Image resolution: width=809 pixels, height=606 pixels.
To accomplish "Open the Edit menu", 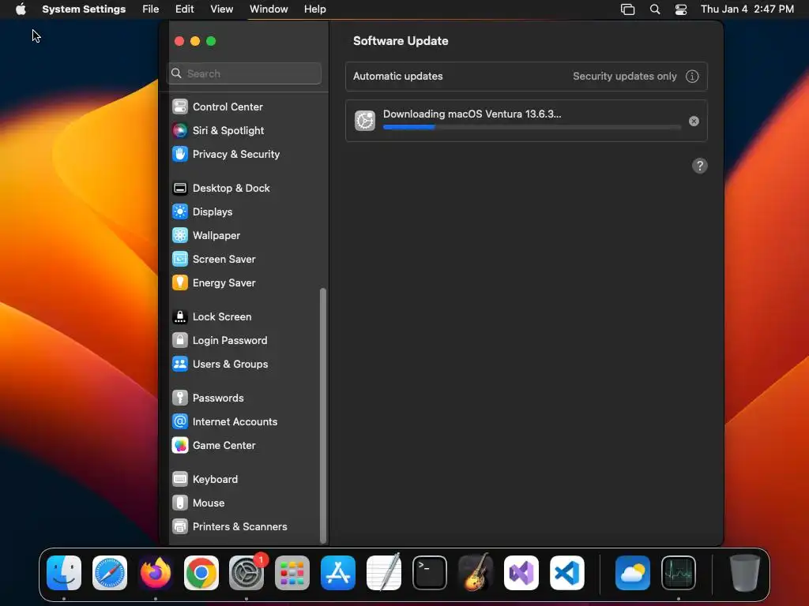I will pyautogui.click(x=184, y=9).
